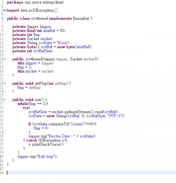Click line number 1 in the gutter
This screenshot has height=183, width=176.
tap(2, 2)
